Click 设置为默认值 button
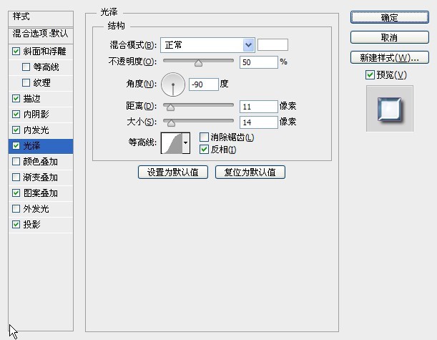The width and height of the screenshot is (437, 340). pyautogui.click(x=172, y=173)
